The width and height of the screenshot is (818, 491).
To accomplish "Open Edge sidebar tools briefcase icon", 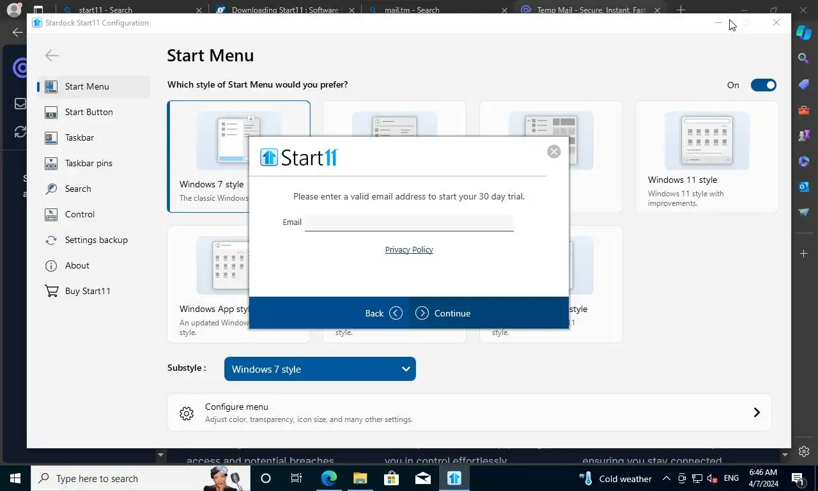I will [x=804, y=110].
